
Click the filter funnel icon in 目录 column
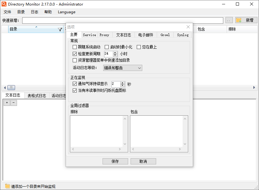click(60, 30)
